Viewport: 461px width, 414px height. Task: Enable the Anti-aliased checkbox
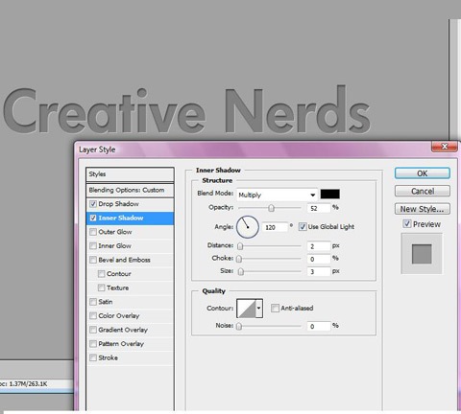(x=275, y=309)
